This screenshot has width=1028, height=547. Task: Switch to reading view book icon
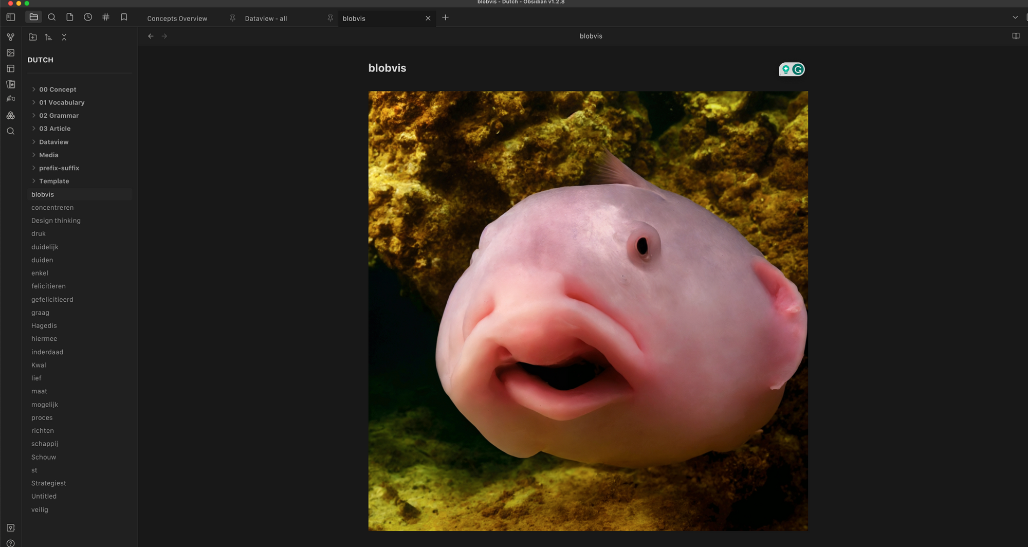(1016, 36)
